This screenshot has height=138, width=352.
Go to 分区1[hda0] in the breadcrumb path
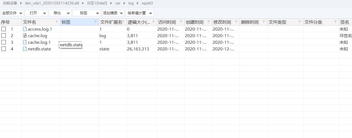pyautogui.click(x=97, y=3)
